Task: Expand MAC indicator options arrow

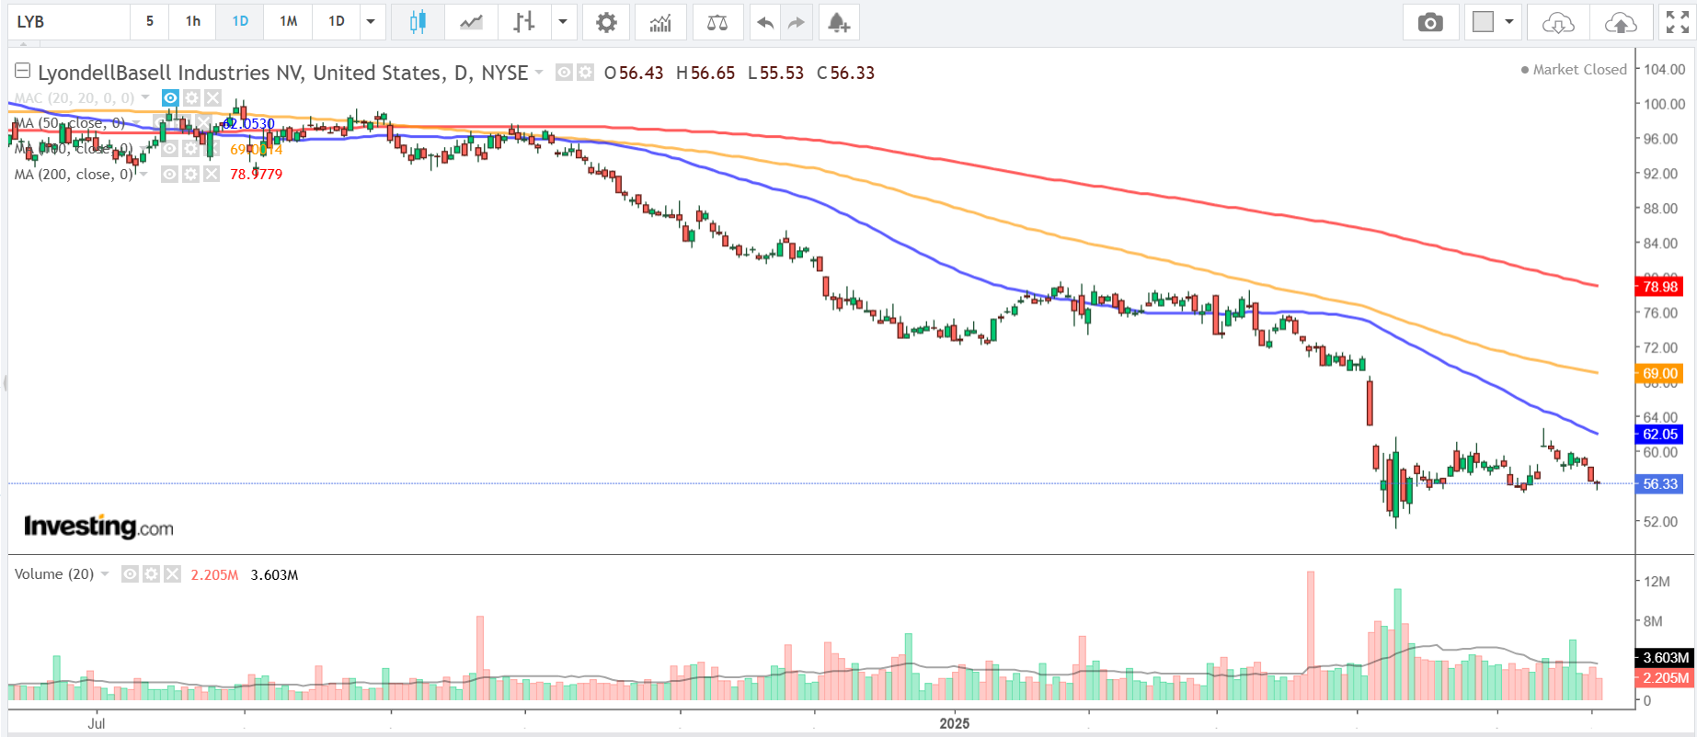Action: coord(145,97)
